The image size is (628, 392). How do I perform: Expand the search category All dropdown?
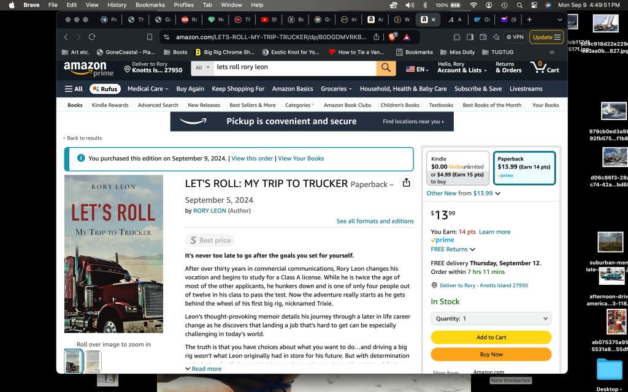202,67
